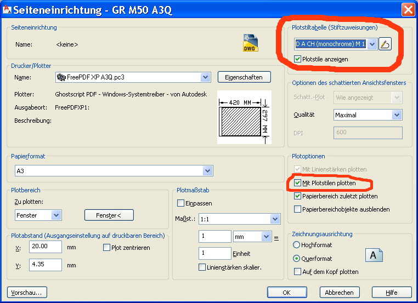The height and width of the screenshot is (303, 418).
Task: Click the Y plot offset field 4.35
Action: coord(46,265)
